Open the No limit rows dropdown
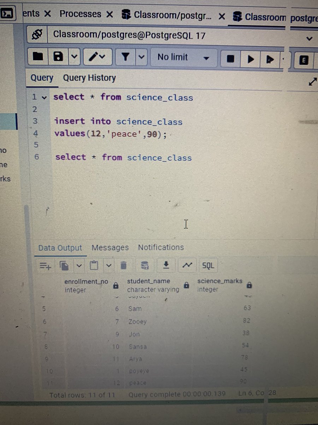The image size is (318, 425). [184, 57]
